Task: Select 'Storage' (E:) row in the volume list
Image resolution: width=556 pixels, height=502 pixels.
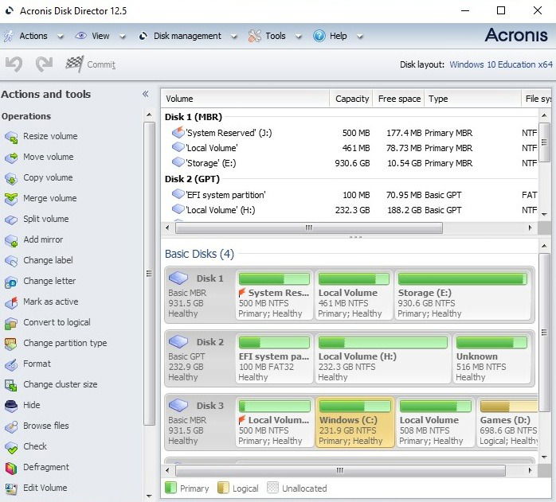Action: click(x=351, y=163)
